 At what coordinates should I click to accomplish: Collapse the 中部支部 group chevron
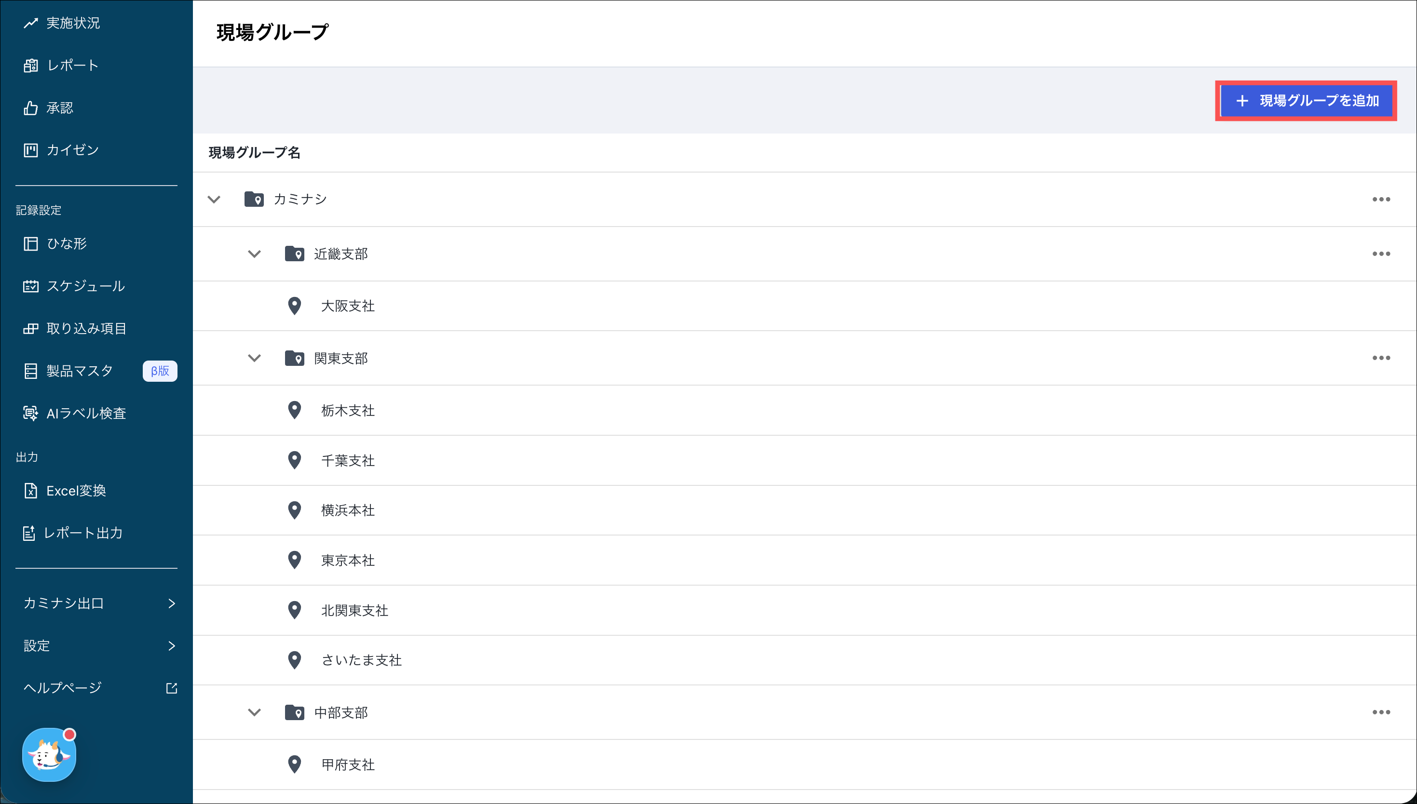tap(254, 712)
